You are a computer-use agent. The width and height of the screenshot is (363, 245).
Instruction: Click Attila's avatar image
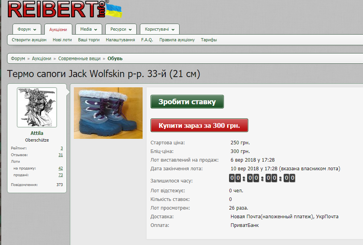pyautogui.click(x=37, y=107)
